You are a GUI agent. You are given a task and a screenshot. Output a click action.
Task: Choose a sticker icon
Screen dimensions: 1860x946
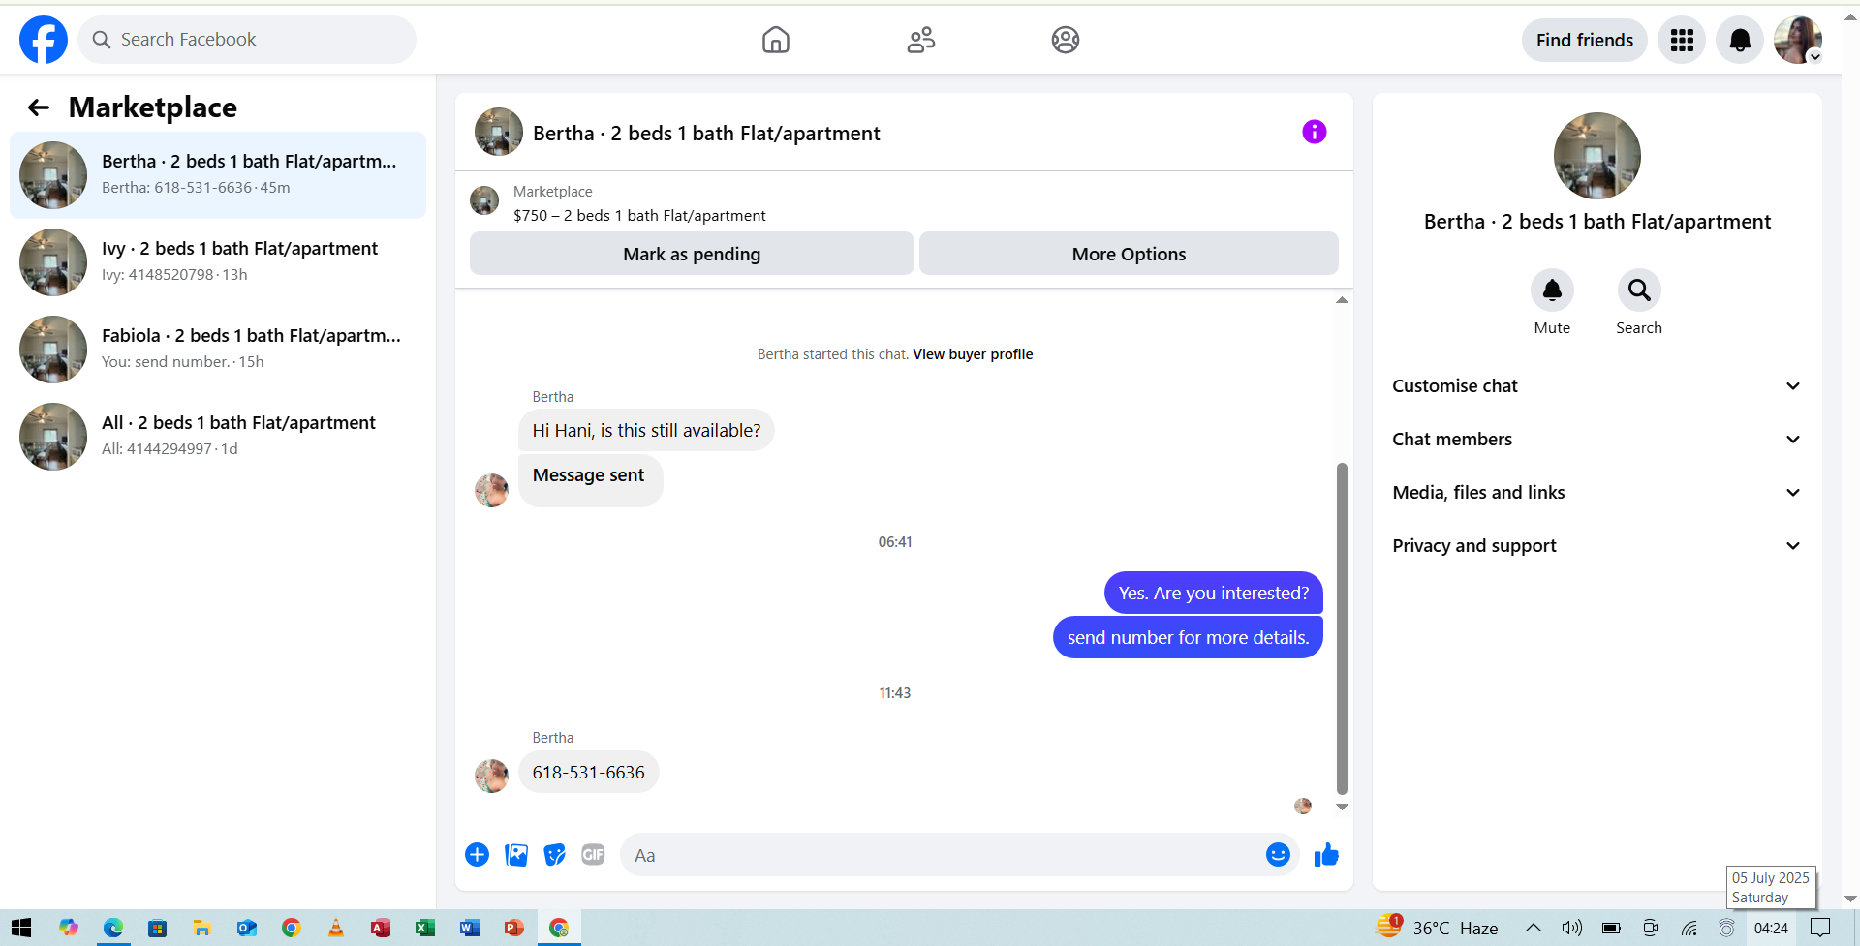point(554,855)
